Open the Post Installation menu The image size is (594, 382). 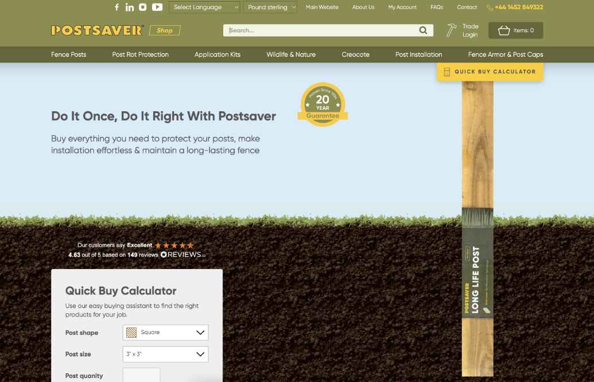coord(418,54)
